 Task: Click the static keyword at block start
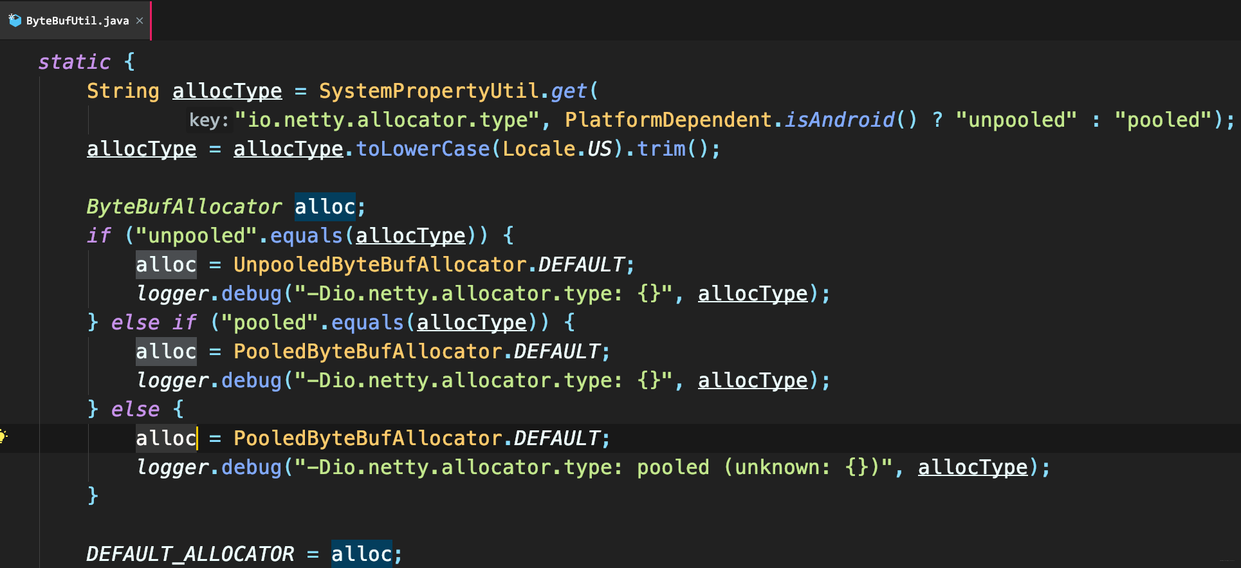74,62
